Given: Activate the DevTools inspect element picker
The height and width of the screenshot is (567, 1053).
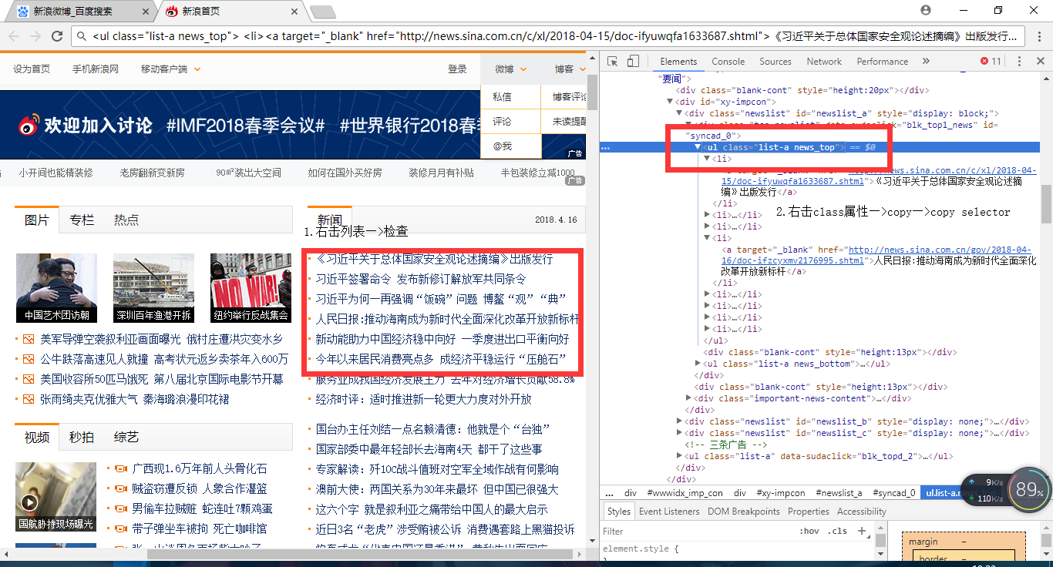Looking at the screenshot, I should (612, 61).
